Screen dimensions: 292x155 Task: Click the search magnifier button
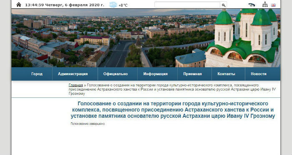[224, 5]
